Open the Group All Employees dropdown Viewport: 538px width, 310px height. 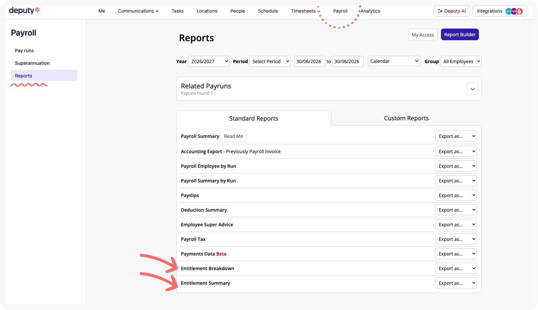pos(461,61)
